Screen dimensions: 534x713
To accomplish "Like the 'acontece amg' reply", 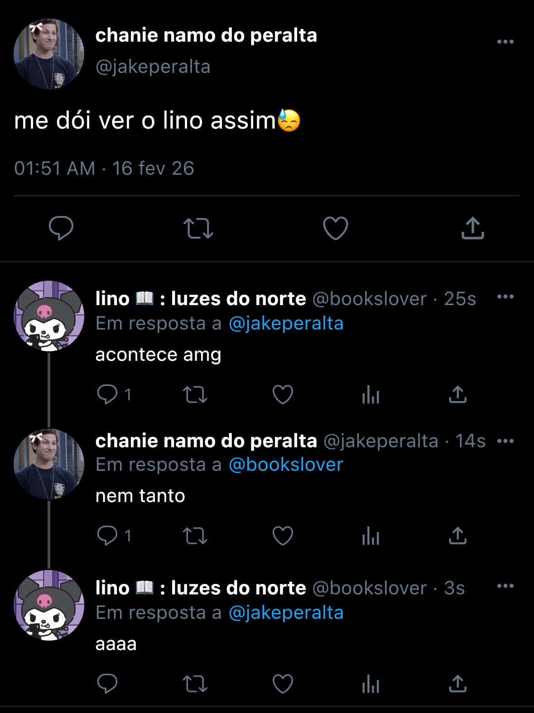I will coord(283,394).
